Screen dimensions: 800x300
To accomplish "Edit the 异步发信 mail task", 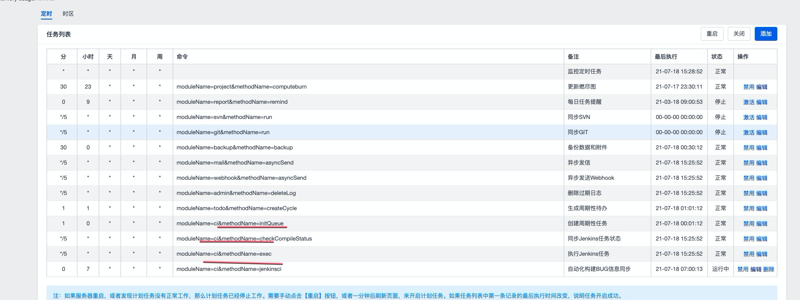I will 762,163.
